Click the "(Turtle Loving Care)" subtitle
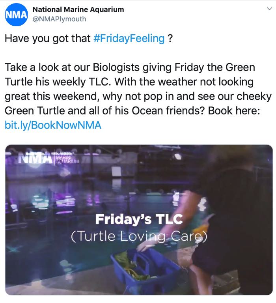This screenshot has width=276, height=303. 138,236
